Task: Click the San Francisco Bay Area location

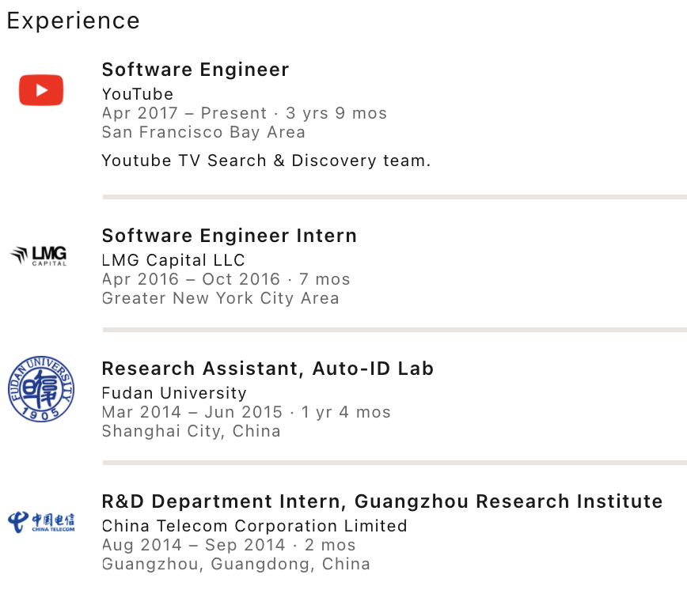Action: click(203, 132)
